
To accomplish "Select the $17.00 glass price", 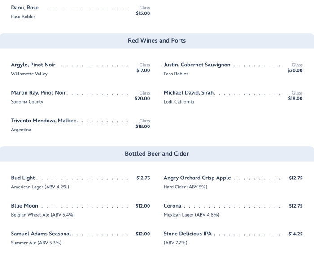I will coord(143,70).
